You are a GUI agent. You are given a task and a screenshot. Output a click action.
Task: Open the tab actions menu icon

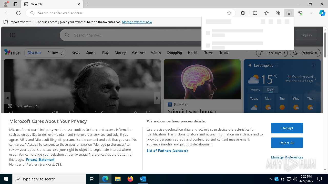click(15, 4)
